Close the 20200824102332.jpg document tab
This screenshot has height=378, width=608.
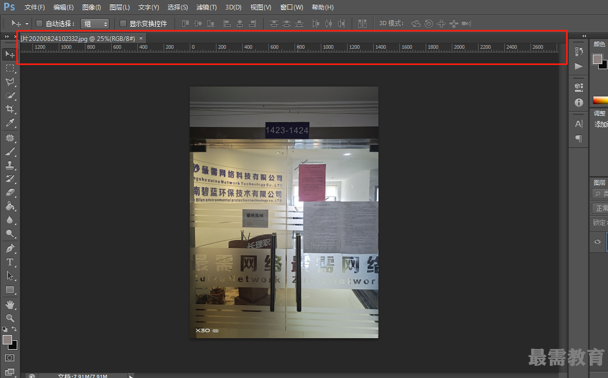click(141, 38)
